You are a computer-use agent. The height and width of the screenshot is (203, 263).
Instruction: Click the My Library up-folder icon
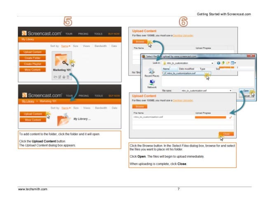click(64, 119)
